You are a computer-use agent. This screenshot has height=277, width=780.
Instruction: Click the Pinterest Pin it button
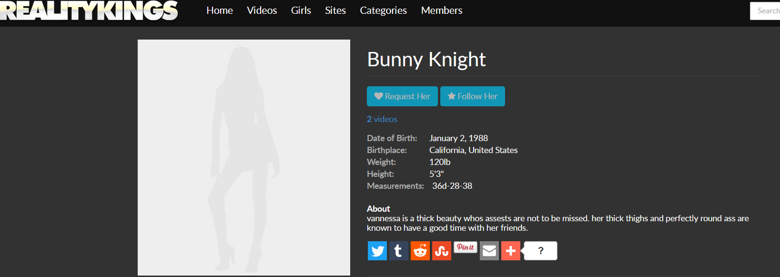(465, 247)
